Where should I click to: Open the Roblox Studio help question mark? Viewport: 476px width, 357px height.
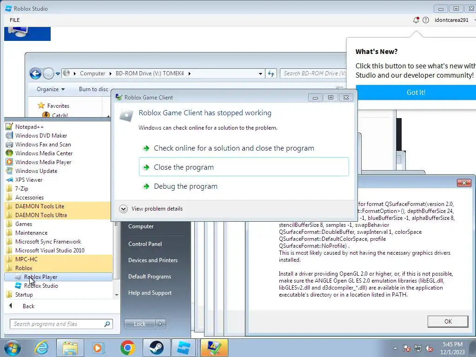pos(426,20)
